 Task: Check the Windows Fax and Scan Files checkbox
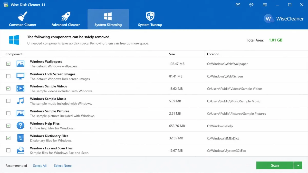(8, 150)
